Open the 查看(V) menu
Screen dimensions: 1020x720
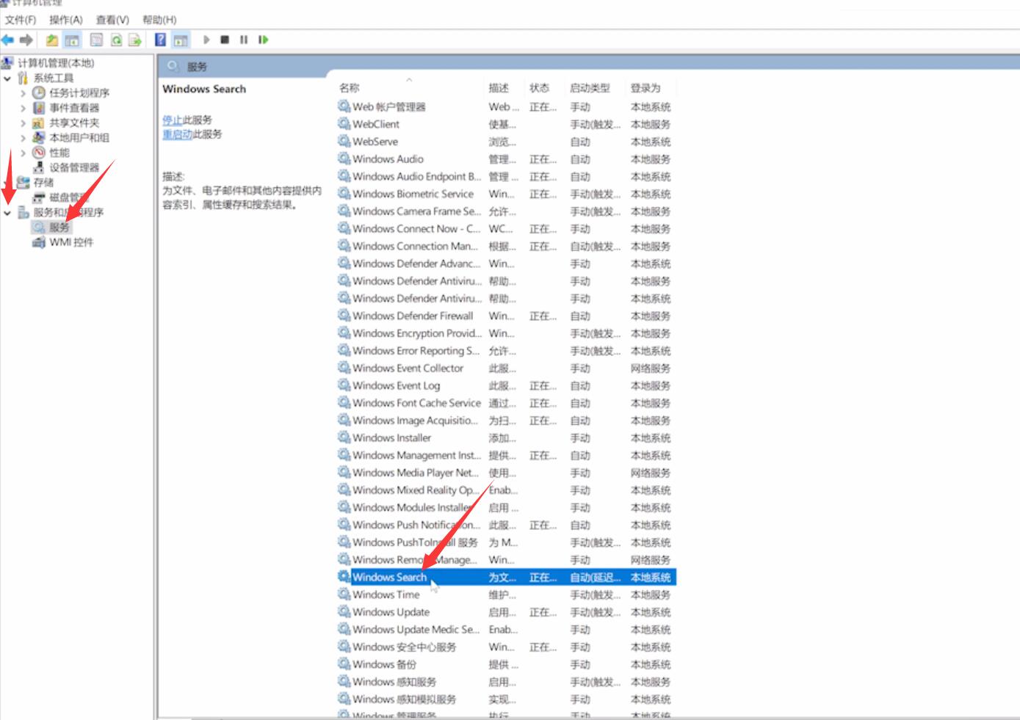[112, 20]
